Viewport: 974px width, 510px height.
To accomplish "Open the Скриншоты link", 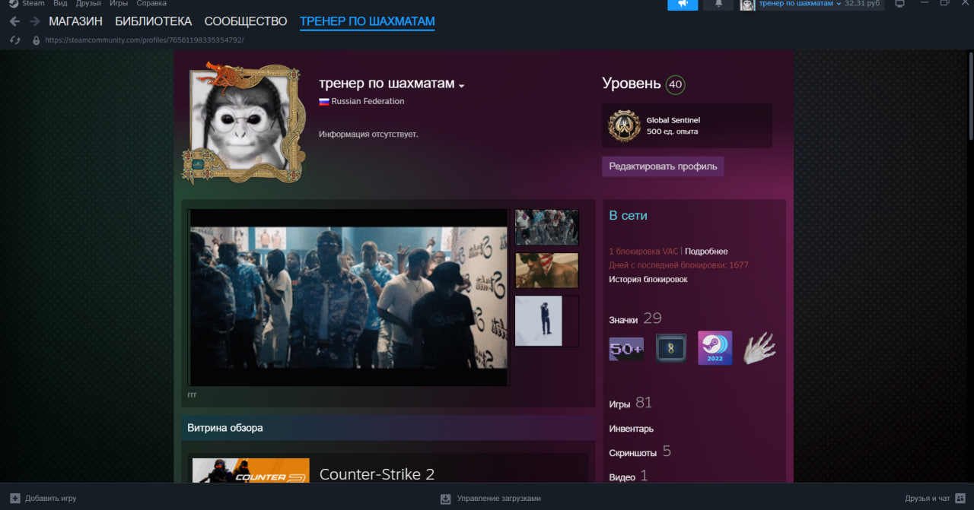I will [x=632, y=453].
